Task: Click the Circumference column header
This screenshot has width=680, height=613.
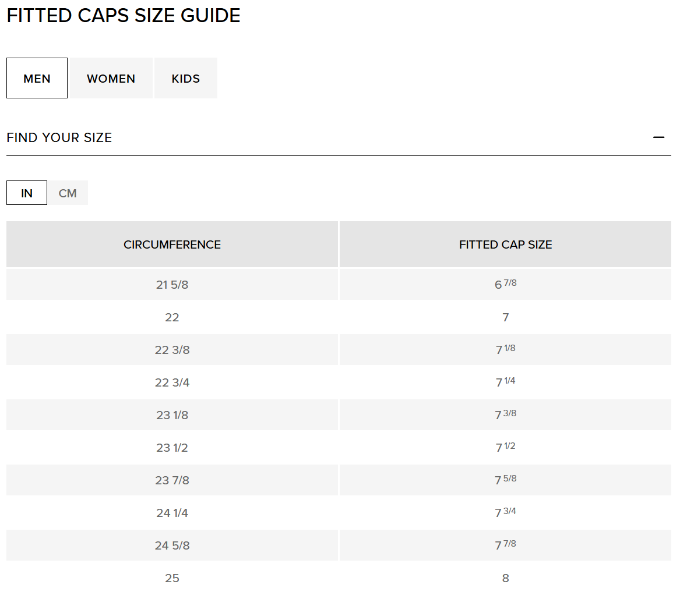Action: 172,245
